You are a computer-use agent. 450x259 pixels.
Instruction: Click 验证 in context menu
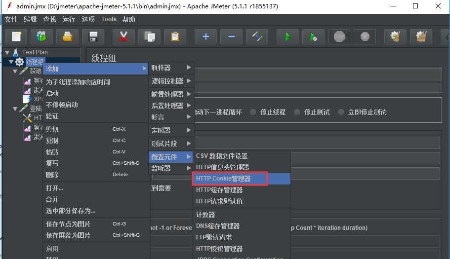(x=96, y=116)
